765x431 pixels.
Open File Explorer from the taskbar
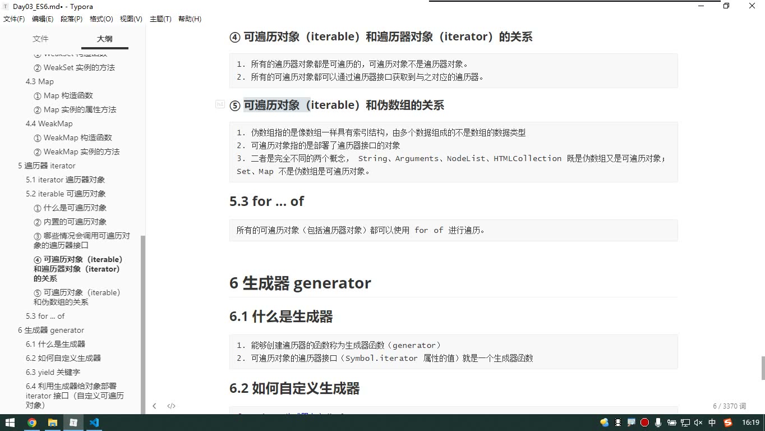(52, 423)
